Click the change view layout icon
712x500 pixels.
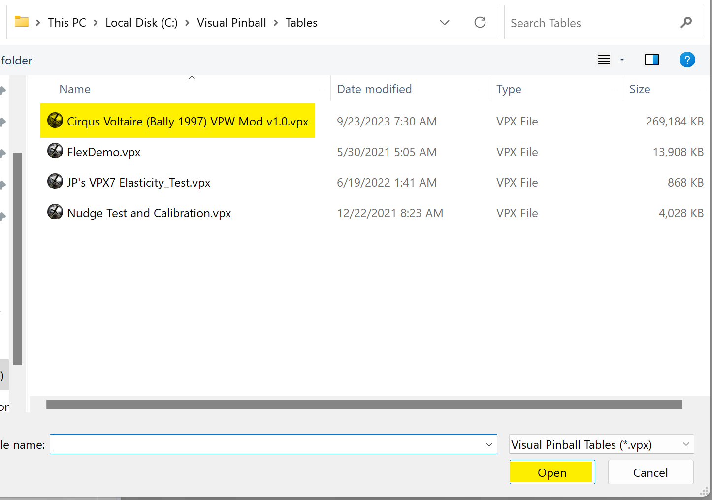[x=604, y=60]
